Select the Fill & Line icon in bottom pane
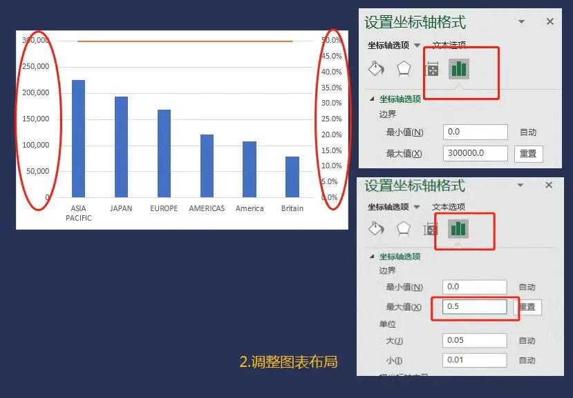Viewport: 573px width, 398px height. coord(376,228)
